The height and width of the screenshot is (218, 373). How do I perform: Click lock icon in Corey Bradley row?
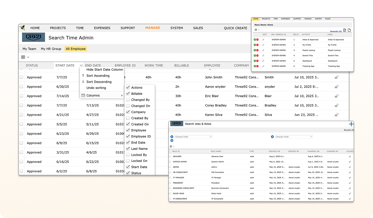pyautogui.click(x=336, y=105)
